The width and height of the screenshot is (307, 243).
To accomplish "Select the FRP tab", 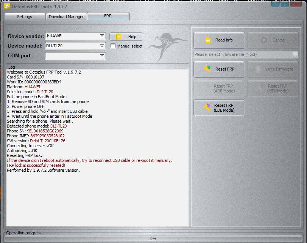I will (x=108, y=16).
